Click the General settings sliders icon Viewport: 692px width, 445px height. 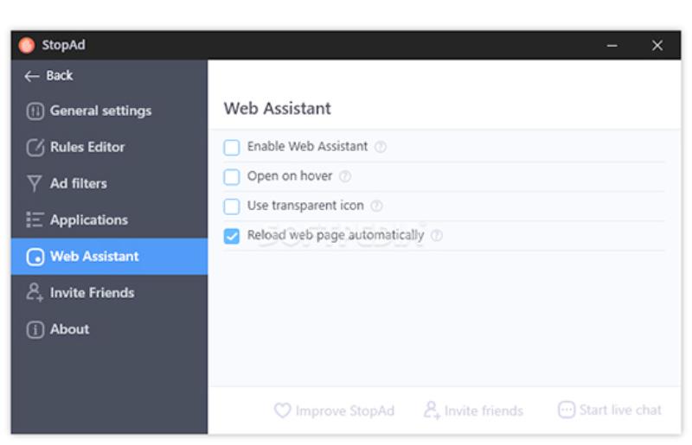[x=35, y=111]
